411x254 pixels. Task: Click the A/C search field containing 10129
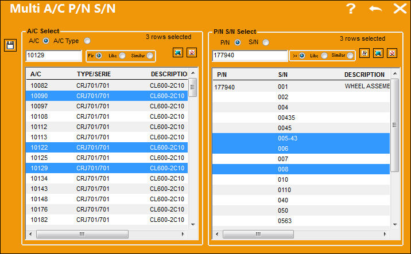pos(54,56)
